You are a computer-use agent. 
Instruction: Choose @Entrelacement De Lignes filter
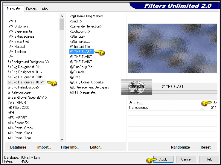tap(89, 87)
